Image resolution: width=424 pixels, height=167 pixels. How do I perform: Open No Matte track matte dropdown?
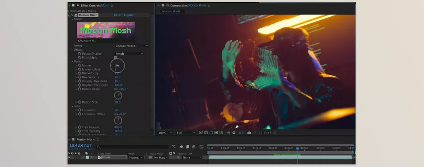161,157
